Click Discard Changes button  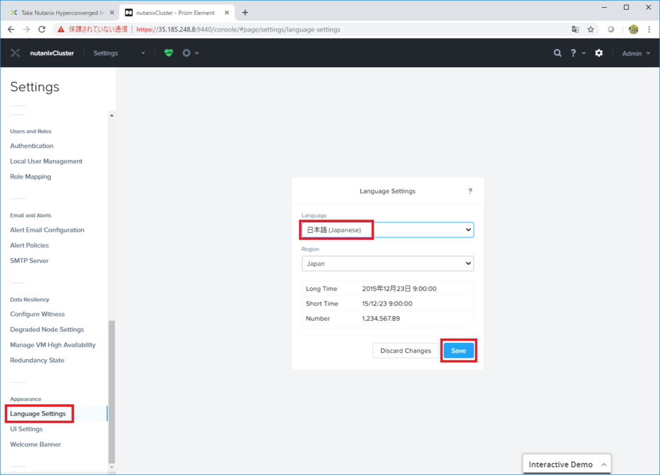[x=405, y=351]
